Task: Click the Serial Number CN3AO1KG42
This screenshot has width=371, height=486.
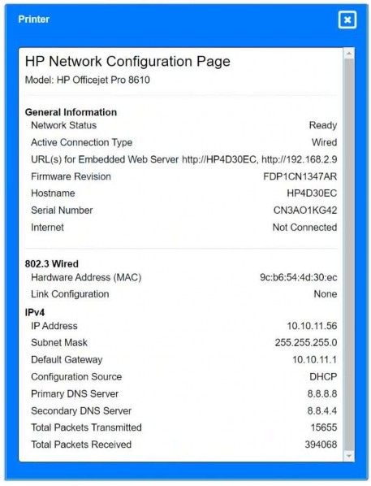Action: coord(305,210)
